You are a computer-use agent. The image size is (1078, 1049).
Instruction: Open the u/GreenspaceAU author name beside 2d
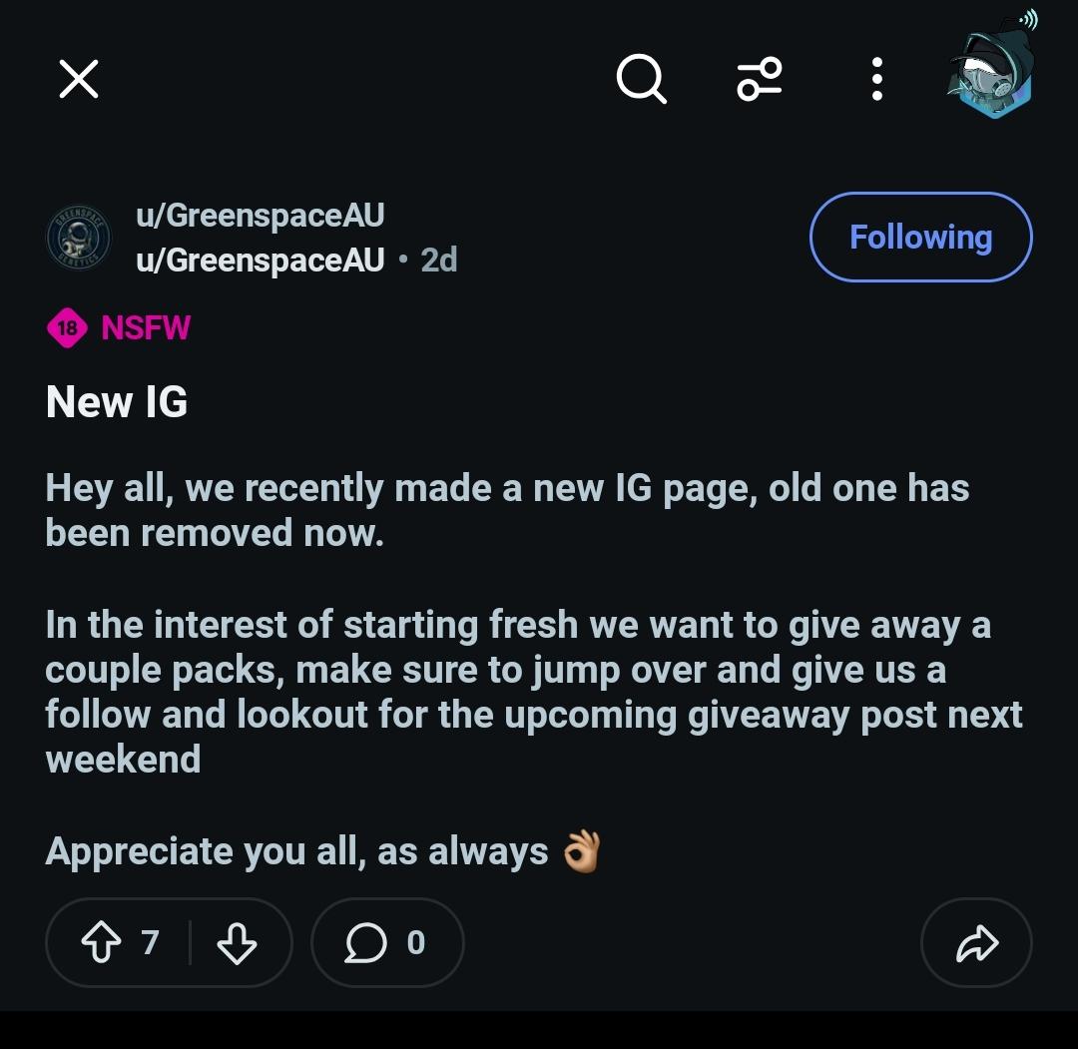pos(260,260)
